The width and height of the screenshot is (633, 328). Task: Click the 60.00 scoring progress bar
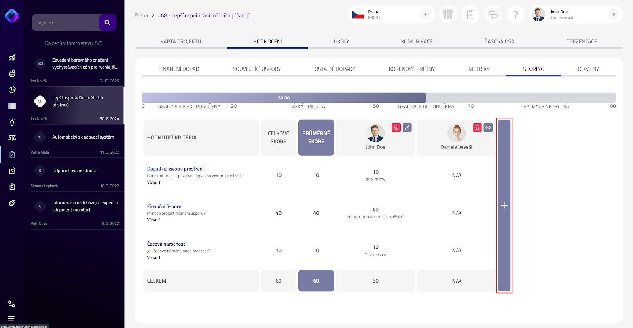click(x=284, y=98)
